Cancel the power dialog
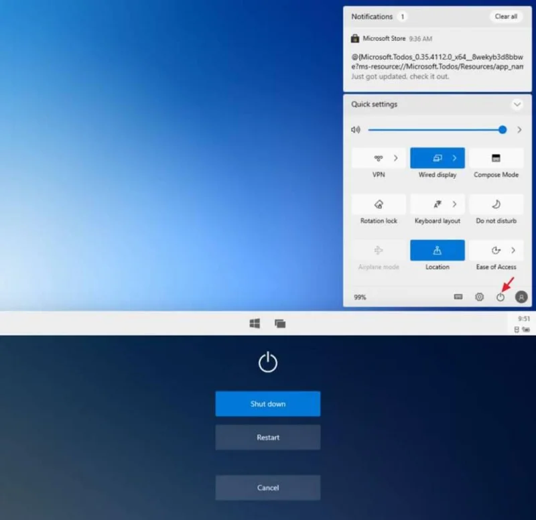 click(267, 488)
